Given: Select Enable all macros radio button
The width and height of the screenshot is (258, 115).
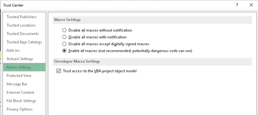Looking at the screenshot, I should [x=64, y=51].
